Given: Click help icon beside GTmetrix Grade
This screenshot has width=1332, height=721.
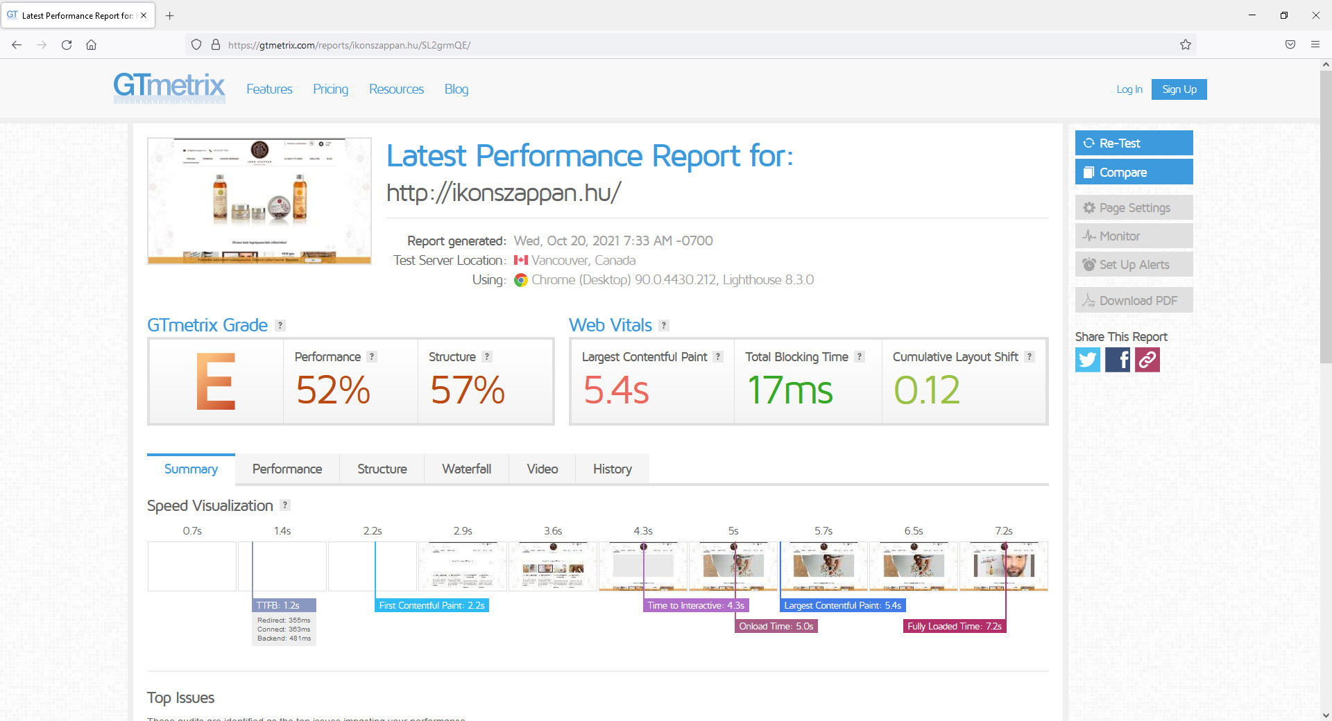Looking at the screenshot, I should tap(280, 325).
